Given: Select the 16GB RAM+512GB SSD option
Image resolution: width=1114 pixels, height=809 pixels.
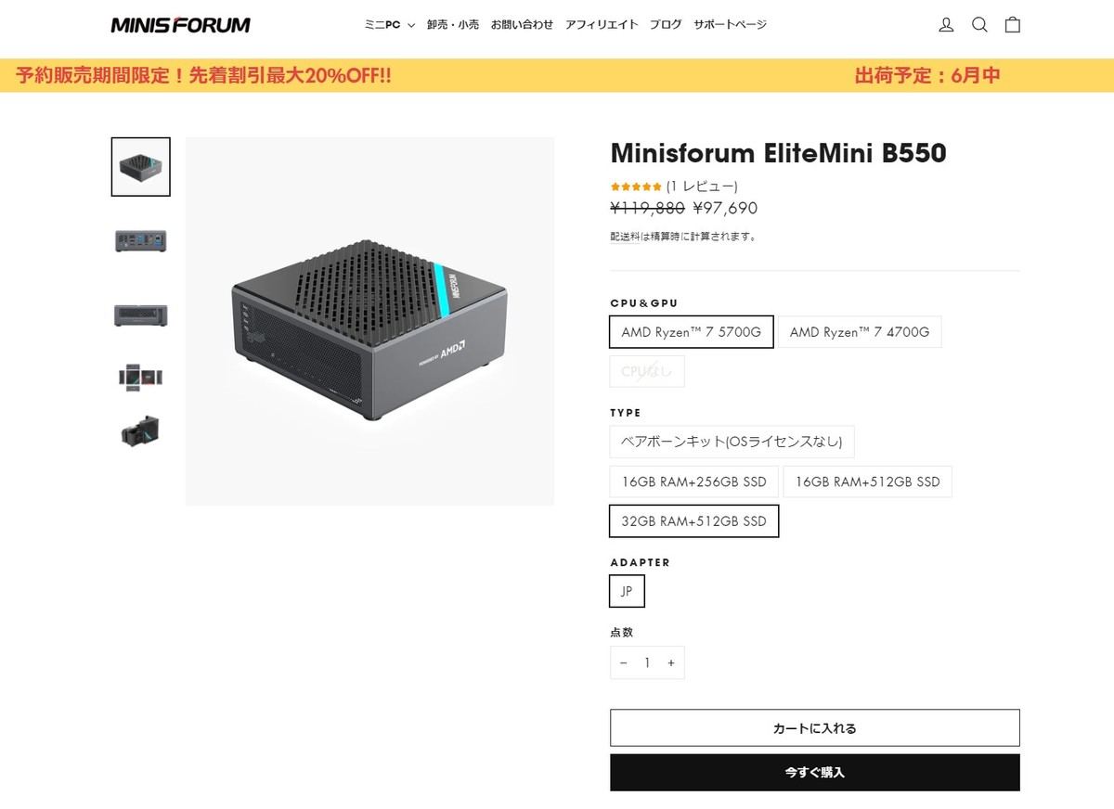Looking at the screenshot, I should (x=867, y=482).
